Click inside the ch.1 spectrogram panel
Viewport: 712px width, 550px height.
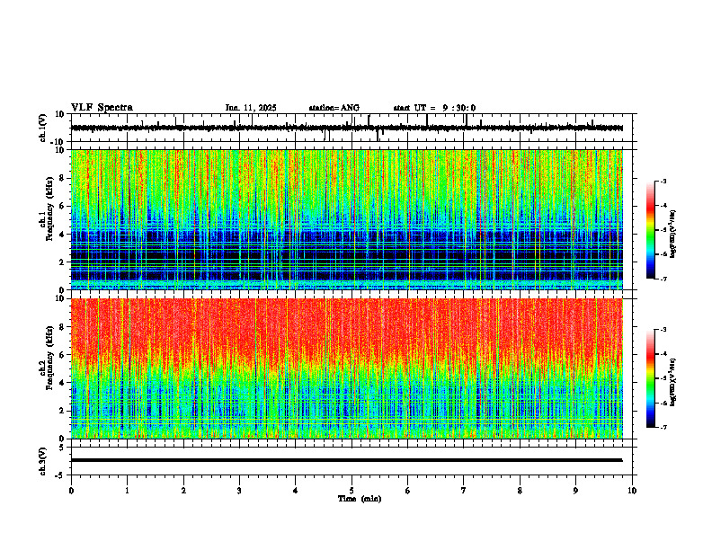coord(347,219)
